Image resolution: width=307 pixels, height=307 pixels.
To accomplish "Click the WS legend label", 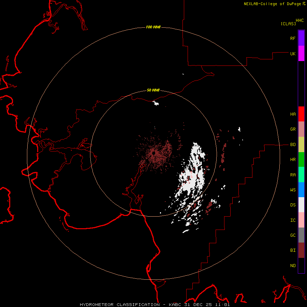I will point(293,190).
